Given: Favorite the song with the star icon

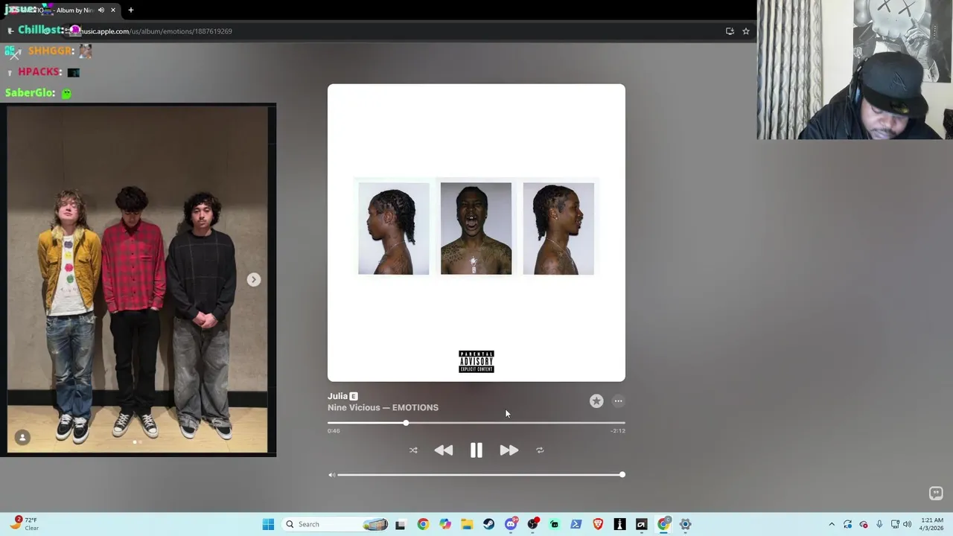Looking at the screenshot, I should pos(596,401).
